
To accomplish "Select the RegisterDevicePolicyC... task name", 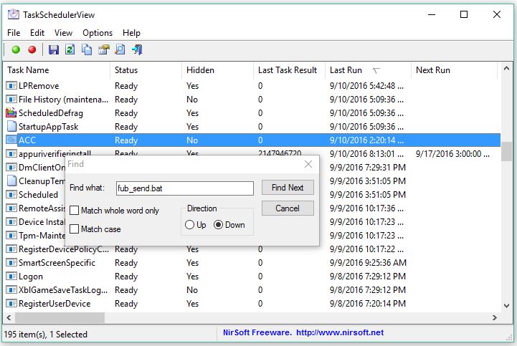I will tap(64, 249).
